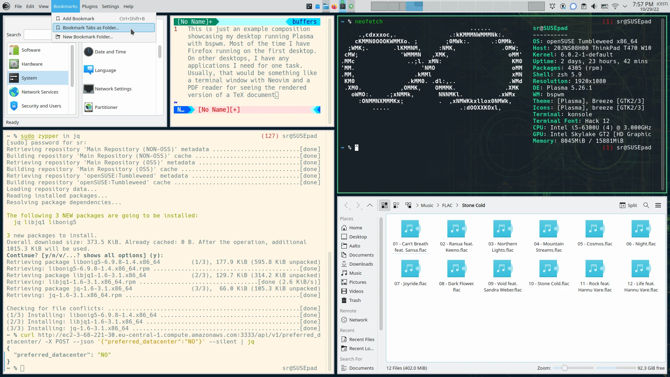
Task: Open Desktop in Places panel
Action: click(x=358, y=237)
